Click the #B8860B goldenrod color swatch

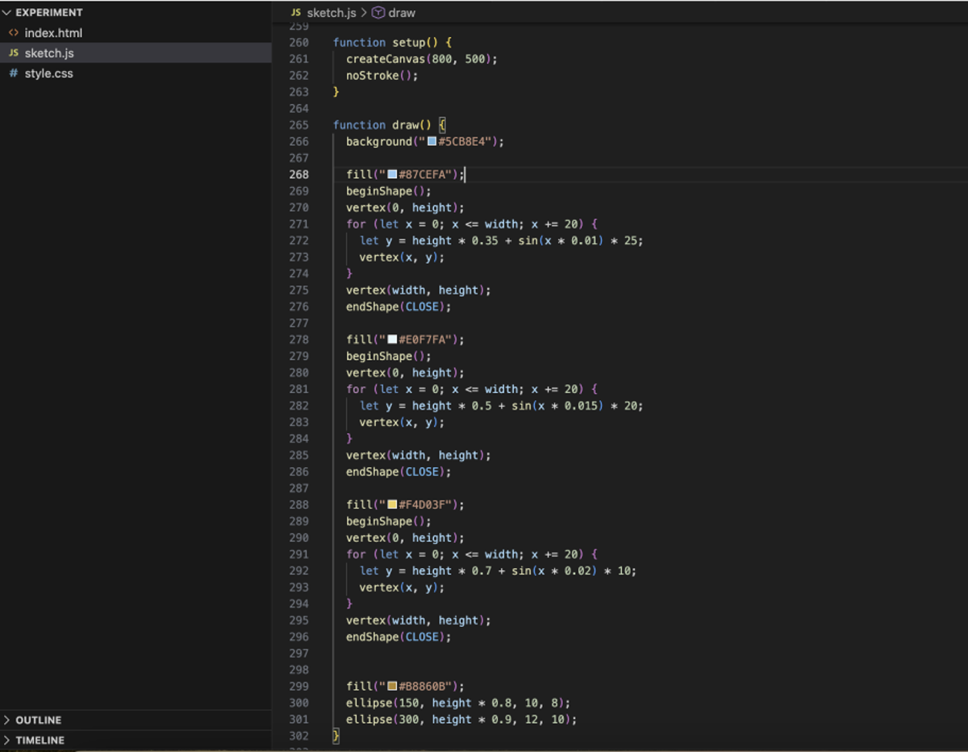392,686
